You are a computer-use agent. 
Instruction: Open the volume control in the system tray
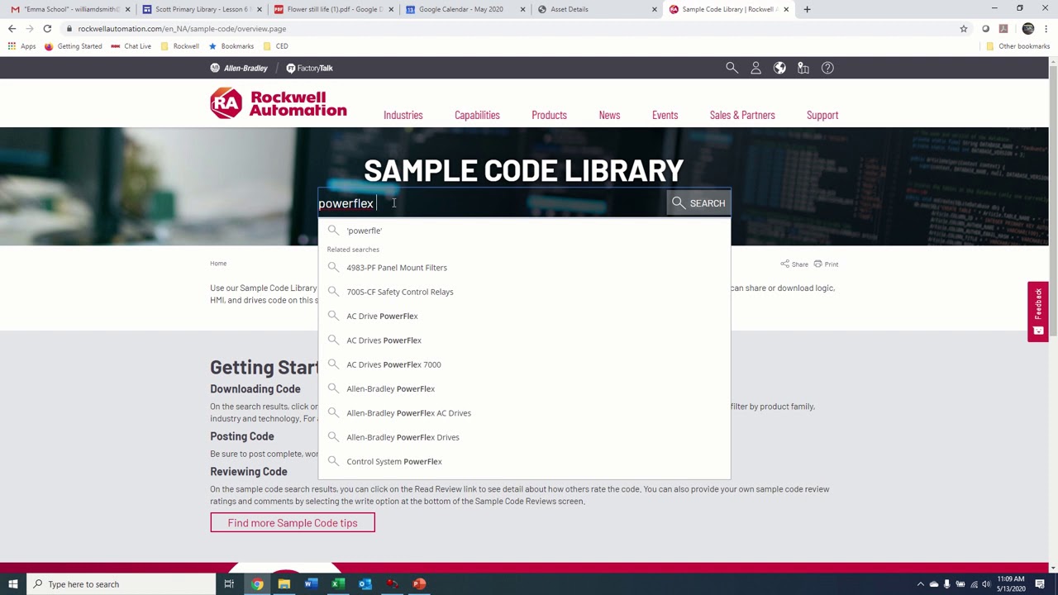986,584
